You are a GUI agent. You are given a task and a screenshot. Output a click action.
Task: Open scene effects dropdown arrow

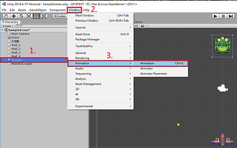pyautogui.click(x=147, y=26)
